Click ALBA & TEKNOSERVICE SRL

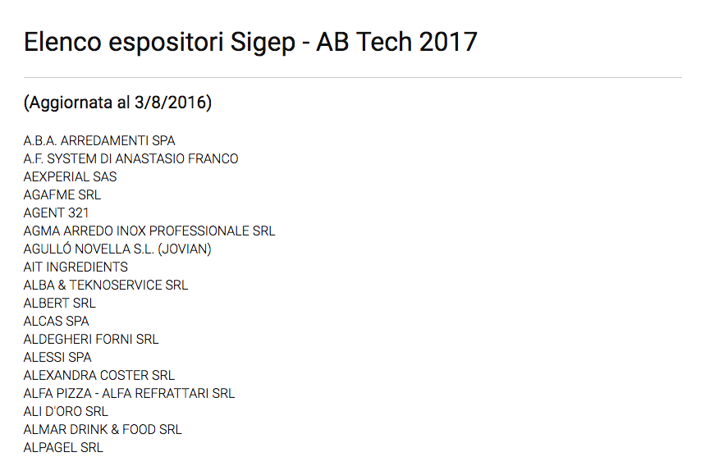click(x=106, y=285)
